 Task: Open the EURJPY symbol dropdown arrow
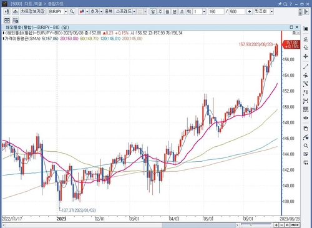66,11
